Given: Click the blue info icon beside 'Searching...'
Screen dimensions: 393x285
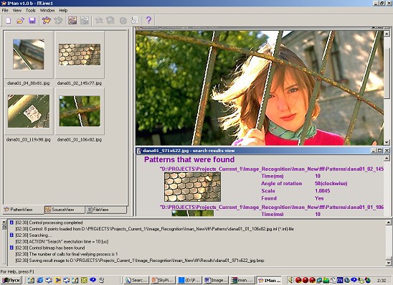Looking at the screenshot, I should click(11, 235).
